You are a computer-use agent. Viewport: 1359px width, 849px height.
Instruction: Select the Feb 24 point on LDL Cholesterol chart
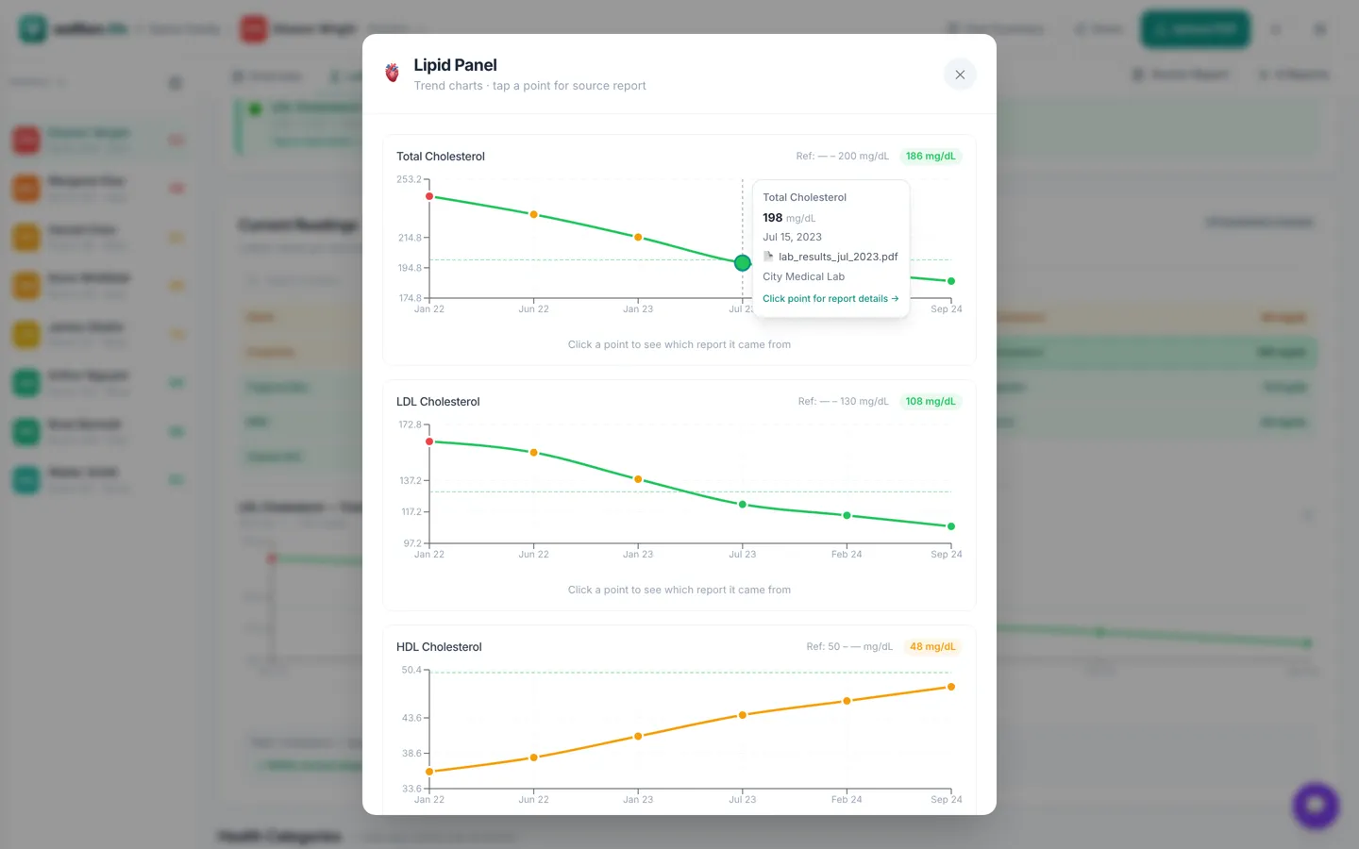[847, 515]
